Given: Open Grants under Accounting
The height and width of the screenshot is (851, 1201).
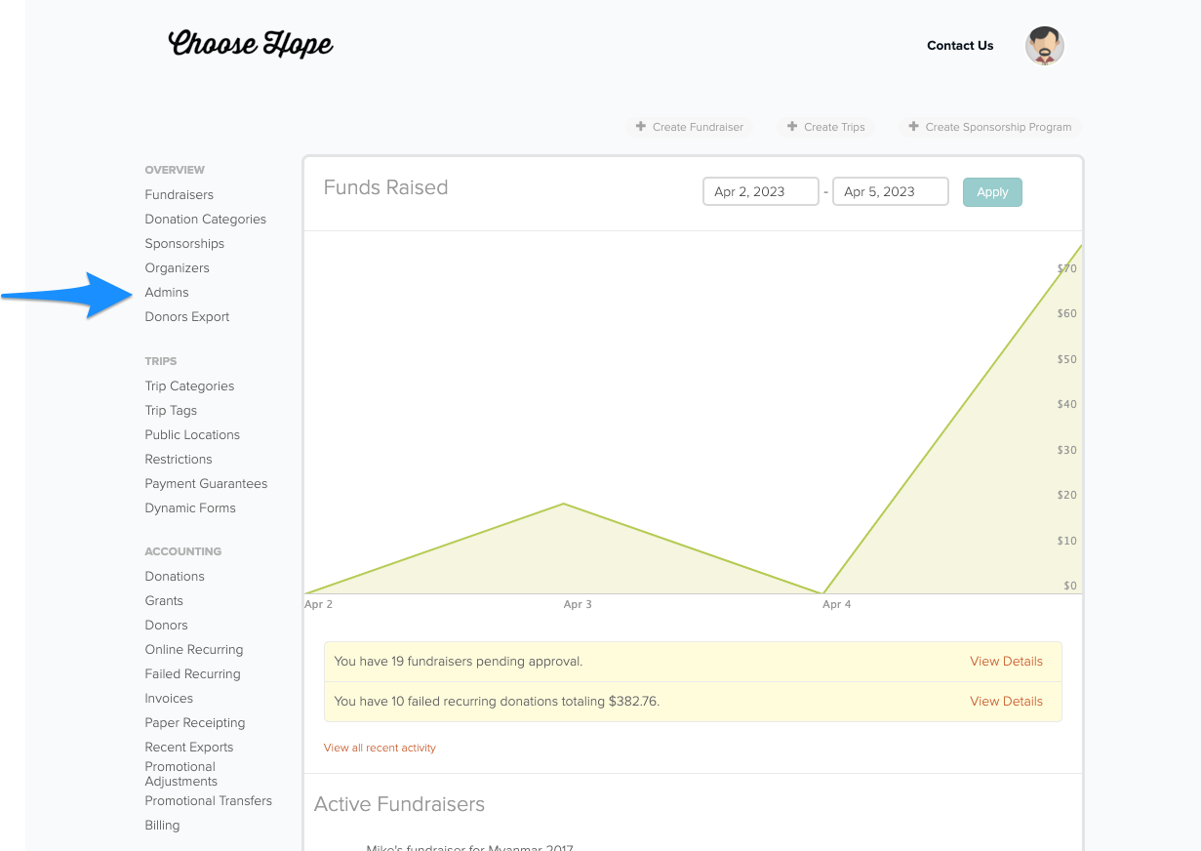Looking at the screenshot, I should 164,601.
